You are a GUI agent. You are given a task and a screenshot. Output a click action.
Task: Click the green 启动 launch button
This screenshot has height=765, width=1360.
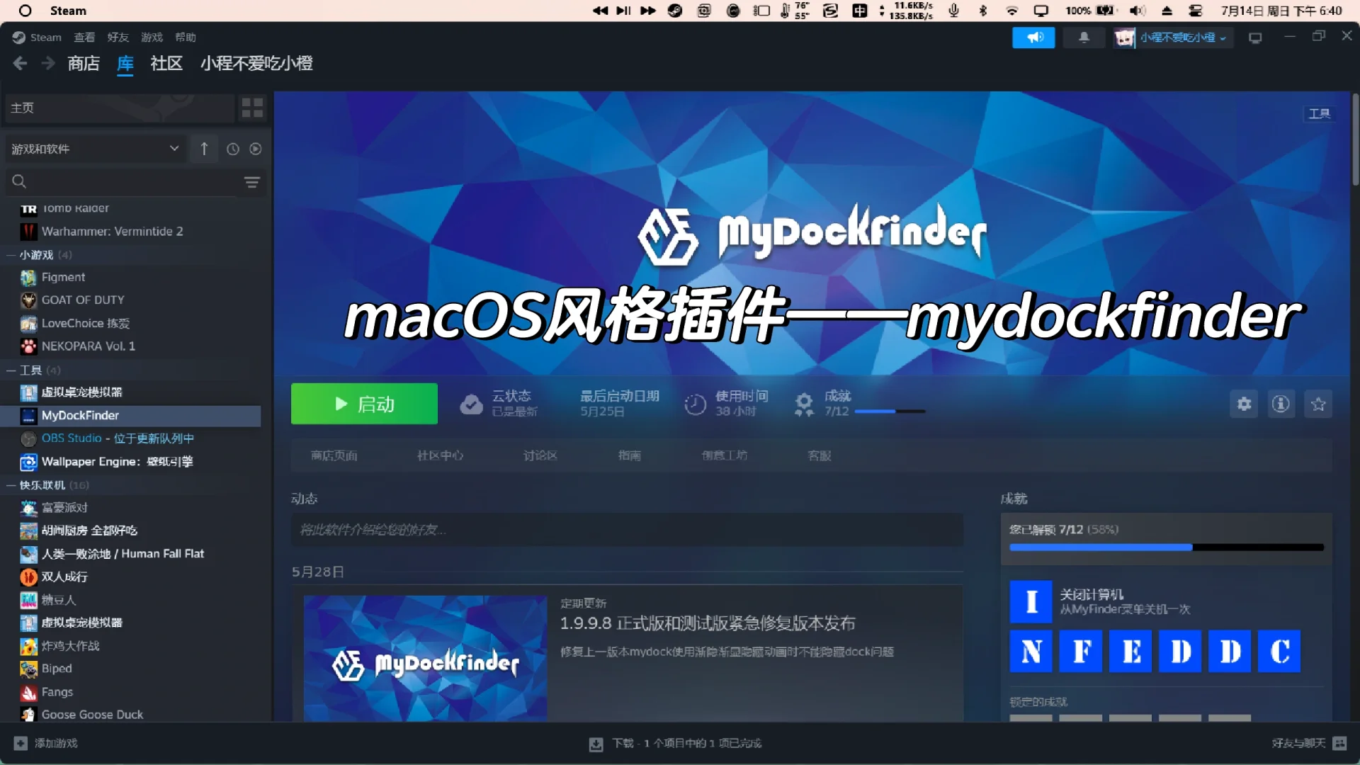point(364,404)
